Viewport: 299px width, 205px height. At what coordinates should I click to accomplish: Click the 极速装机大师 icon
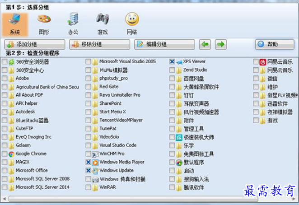(x=179, y=137)
